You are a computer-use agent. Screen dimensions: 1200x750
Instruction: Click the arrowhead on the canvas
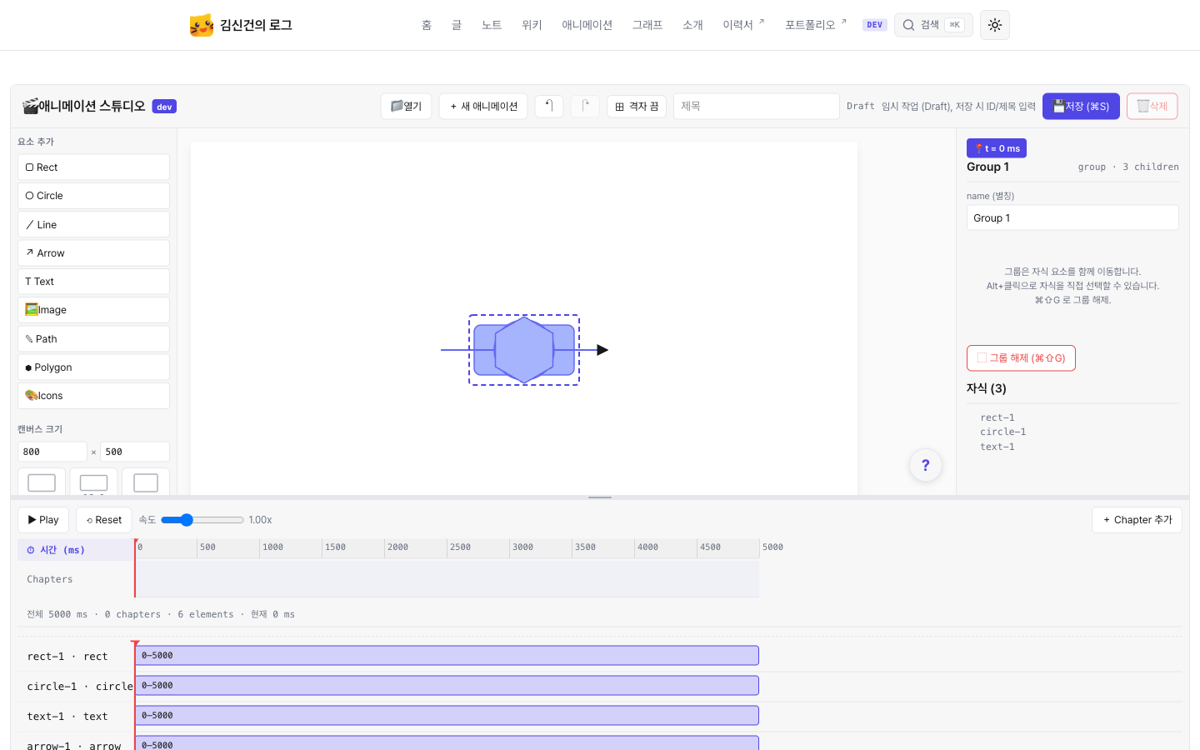602,350
